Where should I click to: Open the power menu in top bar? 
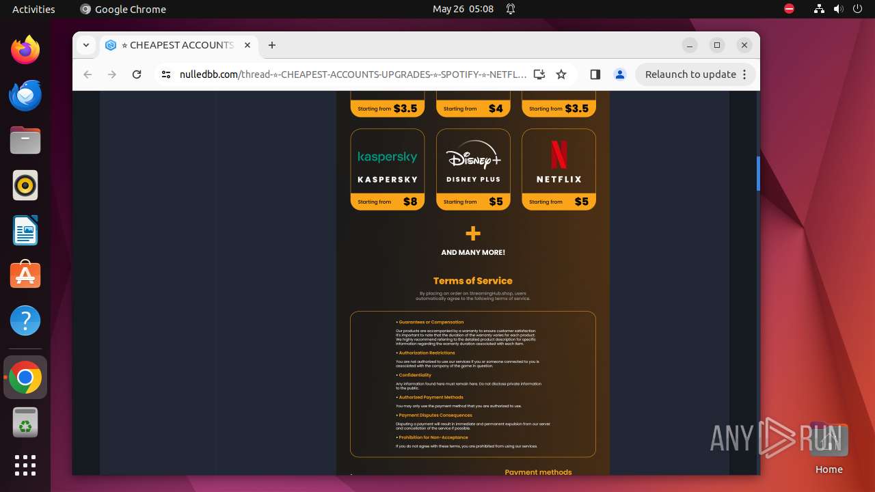pos(857,9)
